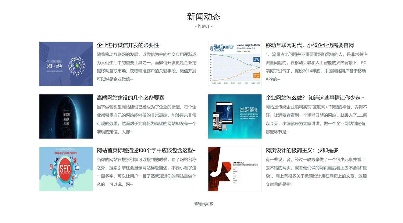Screen dimensions: 403x223
Task: Click the summary starting 有一些设计者
Action: tap(316, 172)
